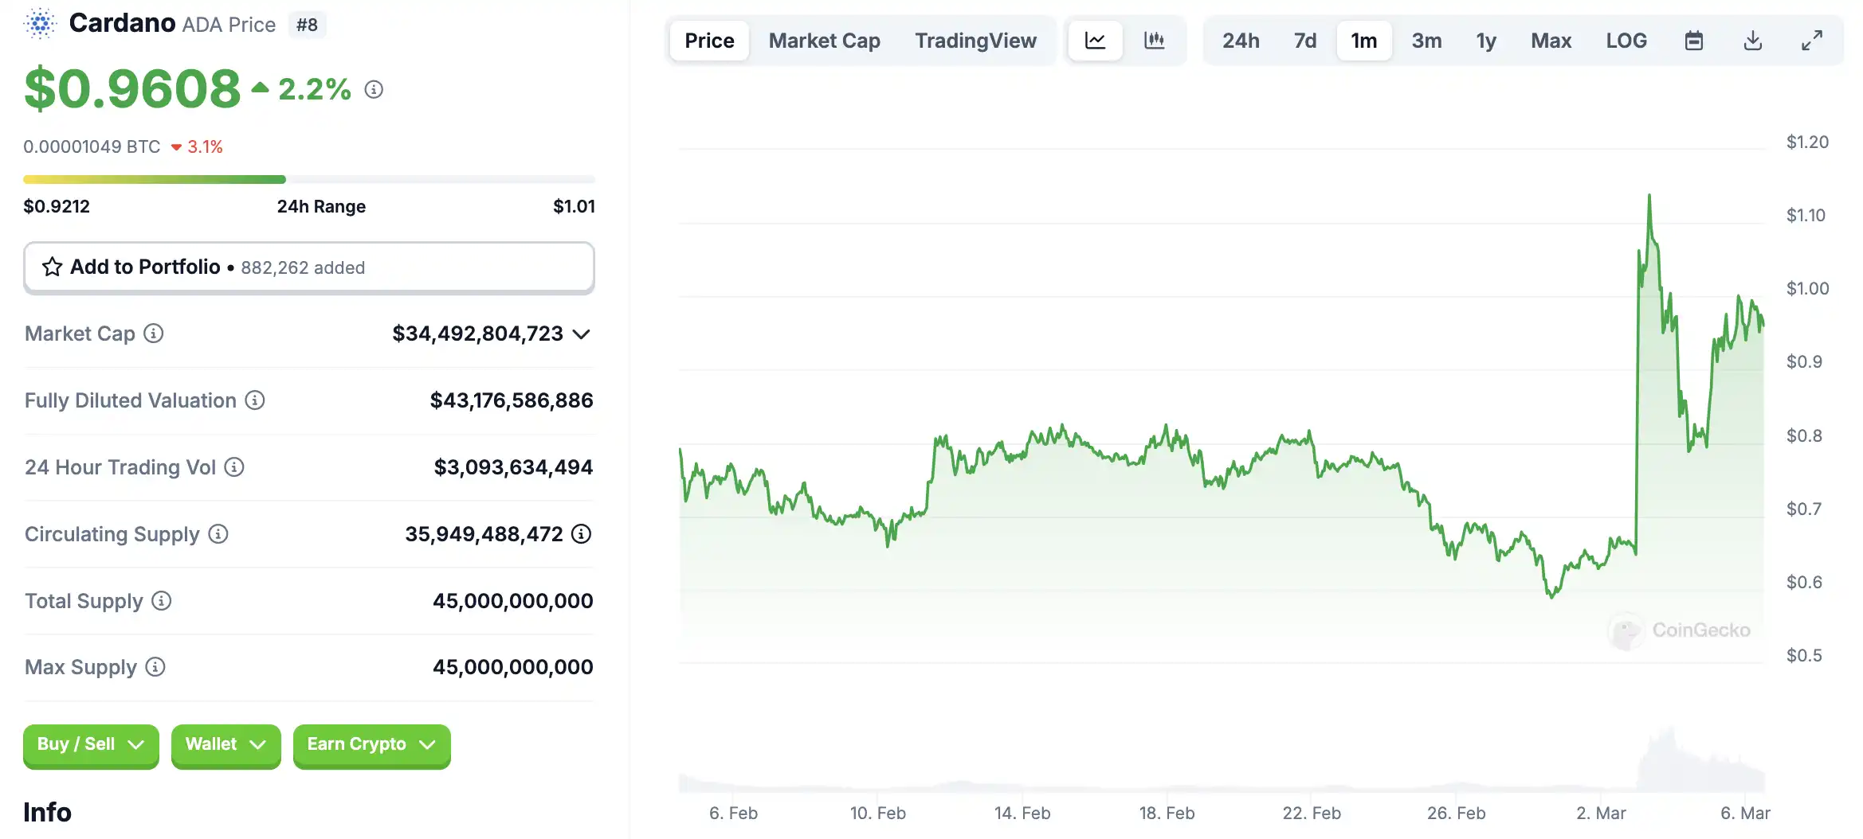1863x839 pixels.
Task: Open the calendar date range picker
Action: (1694, 40)
